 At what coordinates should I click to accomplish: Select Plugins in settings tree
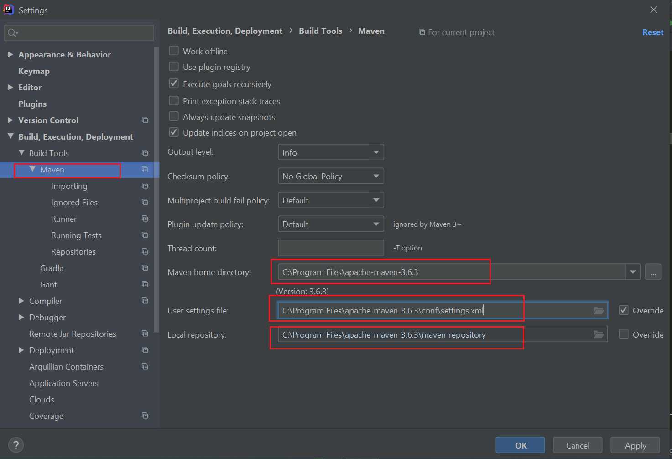(32, 104)
